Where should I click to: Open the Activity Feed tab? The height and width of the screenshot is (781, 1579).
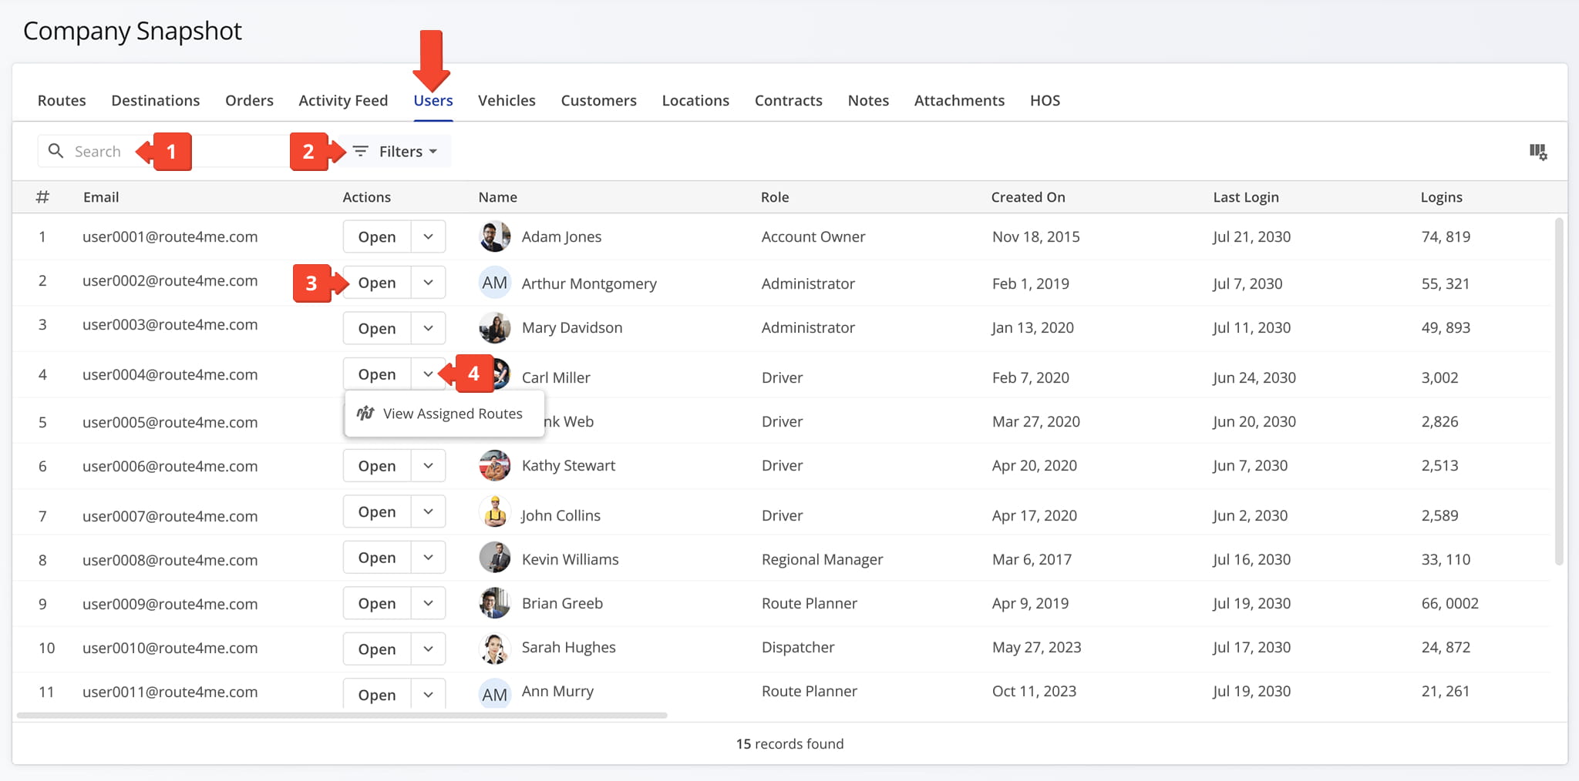[x=343, y=100]
